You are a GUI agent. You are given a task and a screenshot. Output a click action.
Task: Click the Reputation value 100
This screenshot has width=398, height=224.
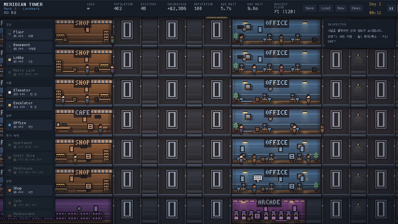coord(198,9)
